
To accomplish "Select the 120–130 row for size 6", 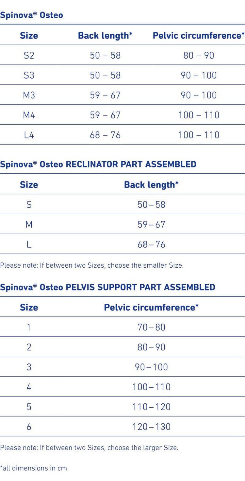I will (151, 427).
